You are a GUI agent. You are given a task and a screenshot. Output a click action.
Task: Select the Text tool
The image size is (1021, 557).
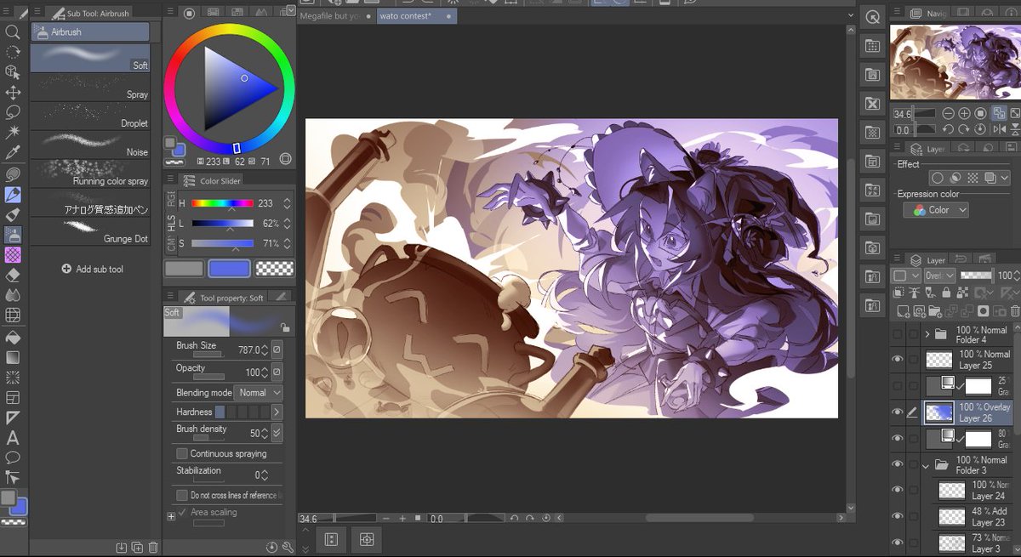[x=13, y=439]
